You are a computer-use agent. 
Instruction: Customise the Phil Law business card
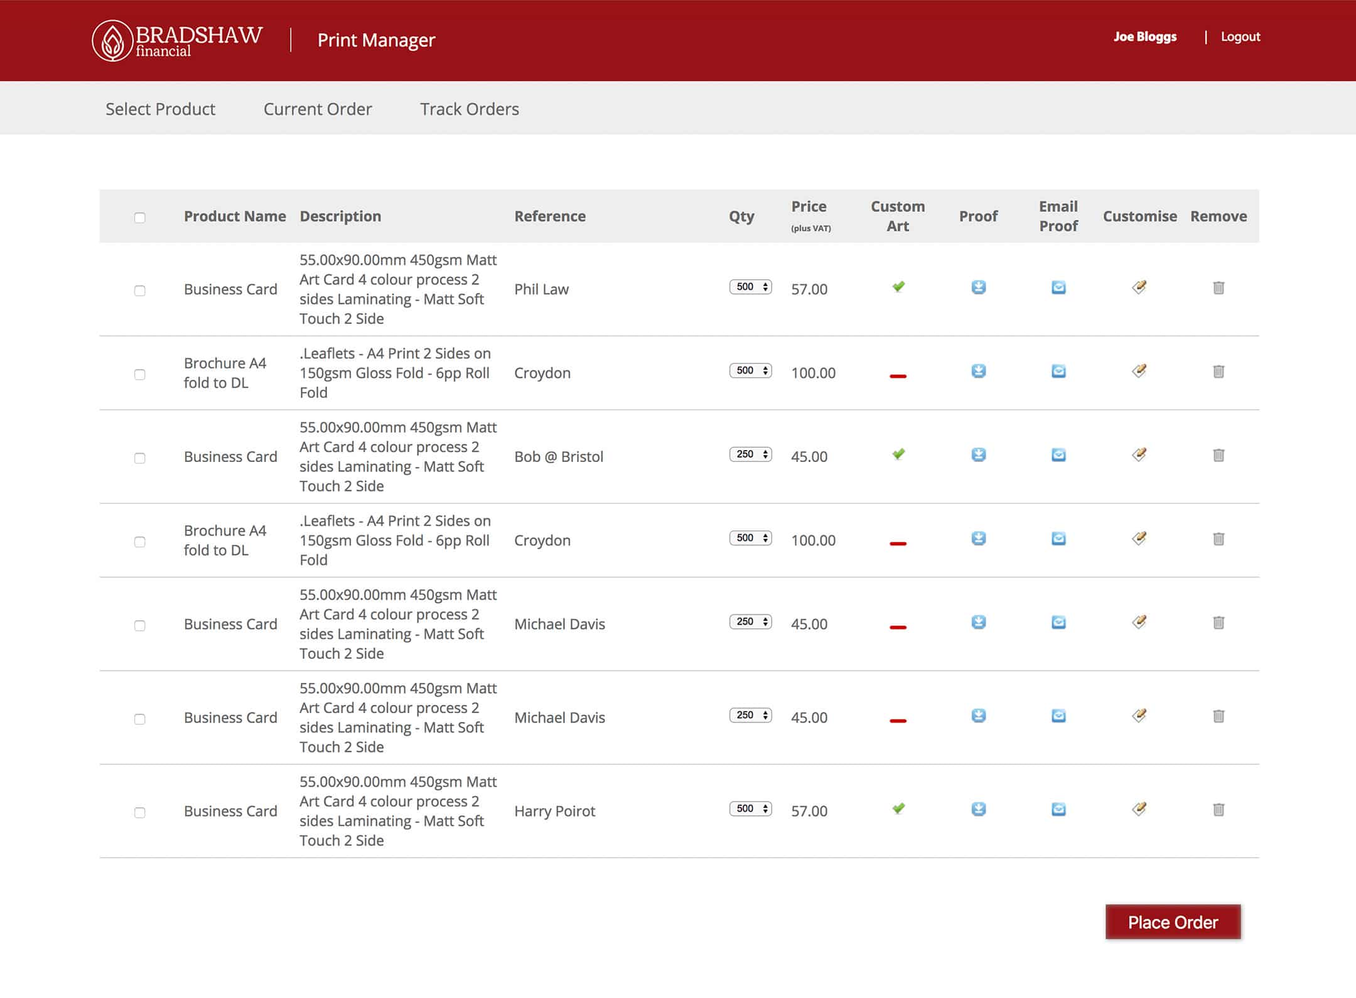pos(1139,287)
